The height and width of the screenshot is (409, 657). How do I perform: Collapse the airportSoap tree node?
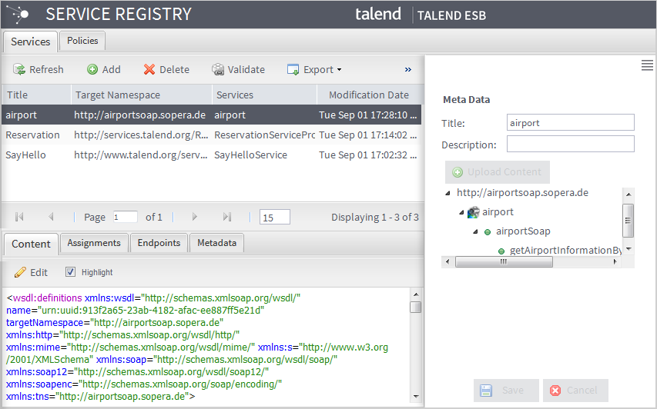pyautogui.click(x=476, y=231)
